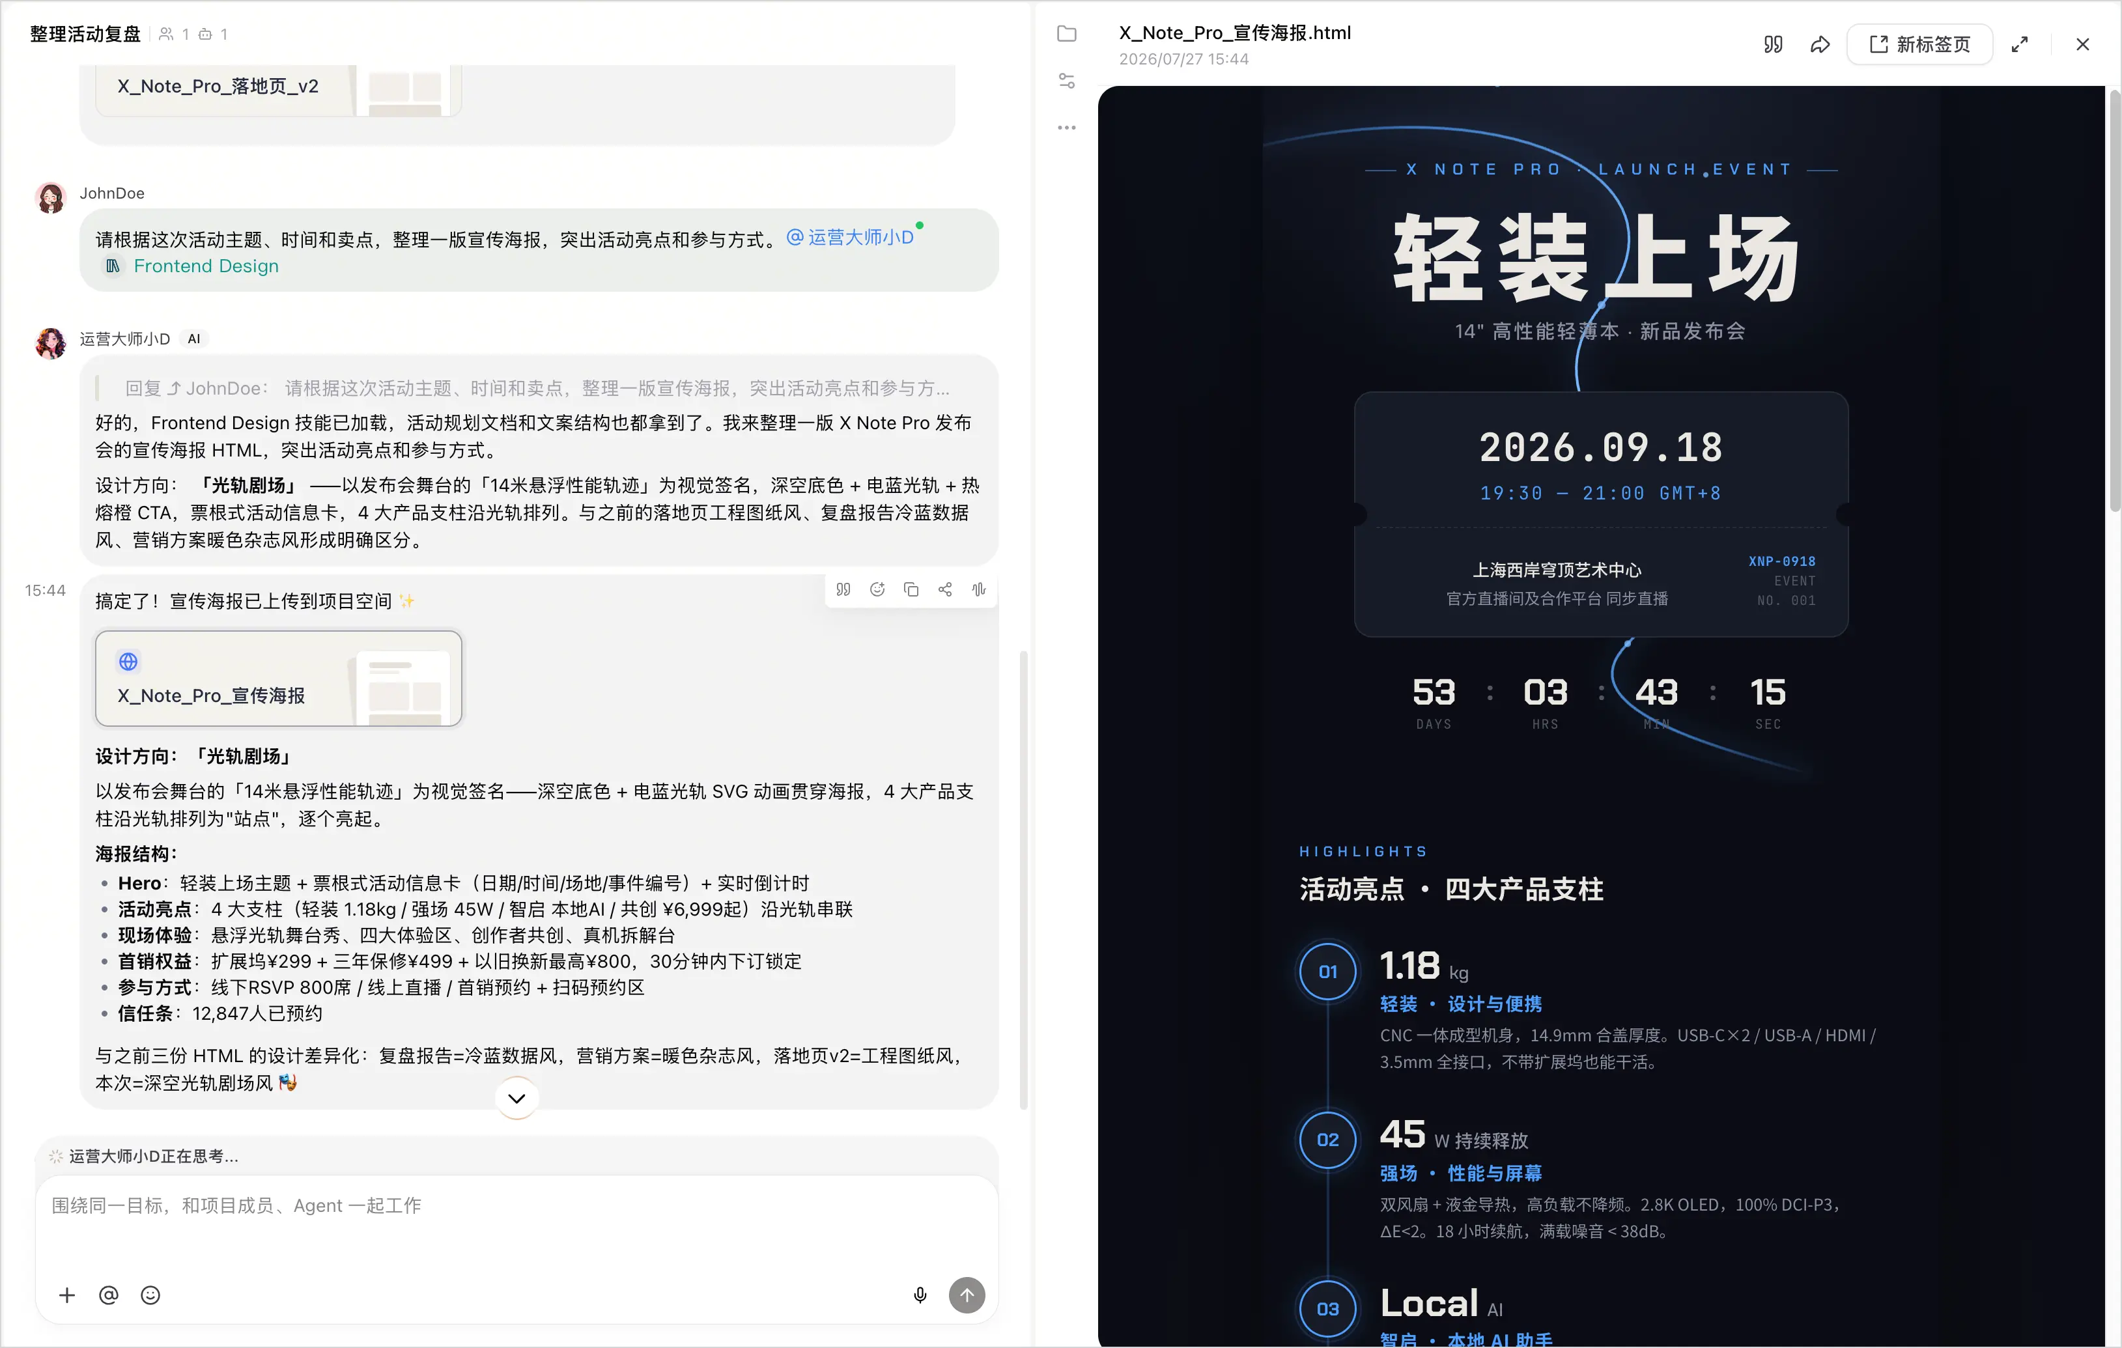2122x1348 pixels.
Task: Open the preview in a new tab (新标签页)
Action: pyautogui.click(x=1919, y=44)
